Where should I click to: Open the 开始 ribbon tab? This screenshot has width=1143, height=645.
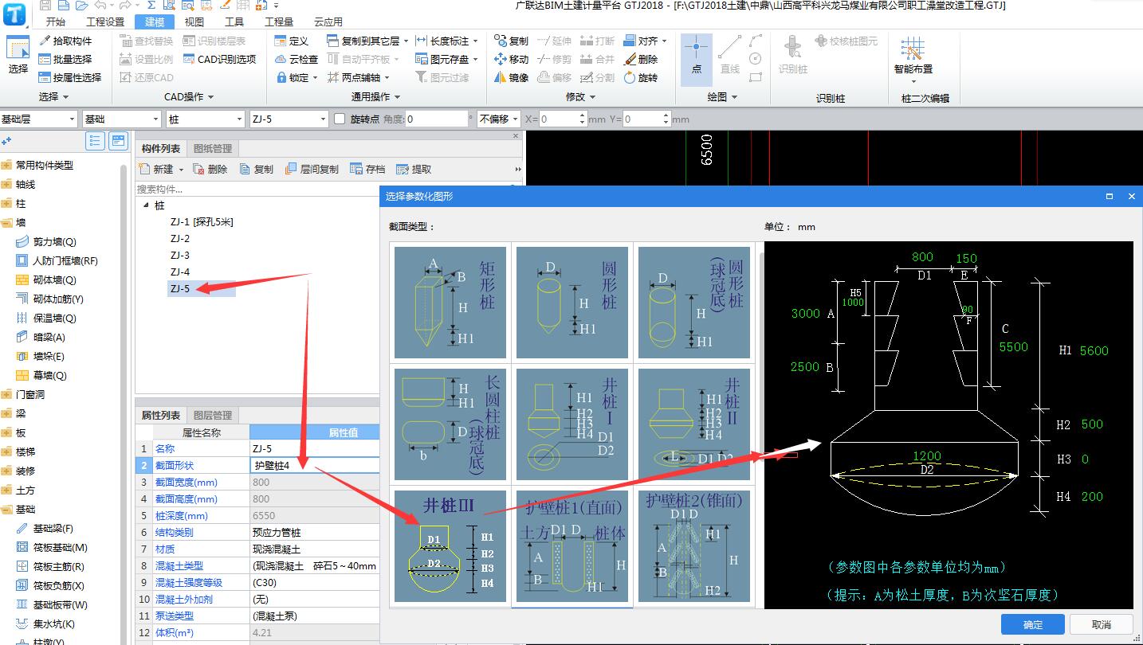56,21
